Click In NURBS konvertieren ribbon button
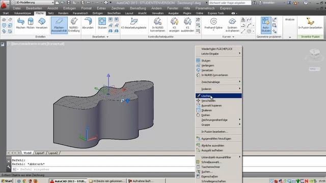Screen dimensions: 326x183 (157, 25)
